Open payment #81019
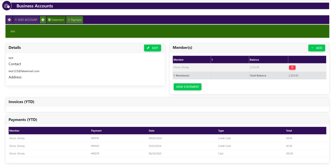The width and height of the screenshot is (331, 165). tap(95, 138)
